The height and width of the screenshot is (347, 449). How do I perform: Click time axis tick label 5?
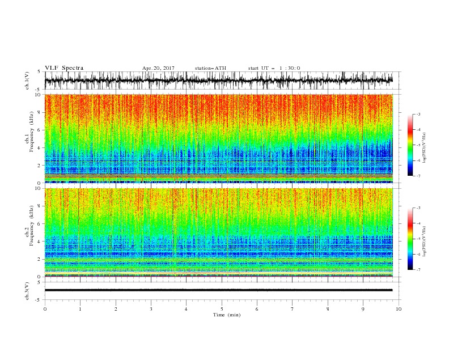click(x=222, y=309)
